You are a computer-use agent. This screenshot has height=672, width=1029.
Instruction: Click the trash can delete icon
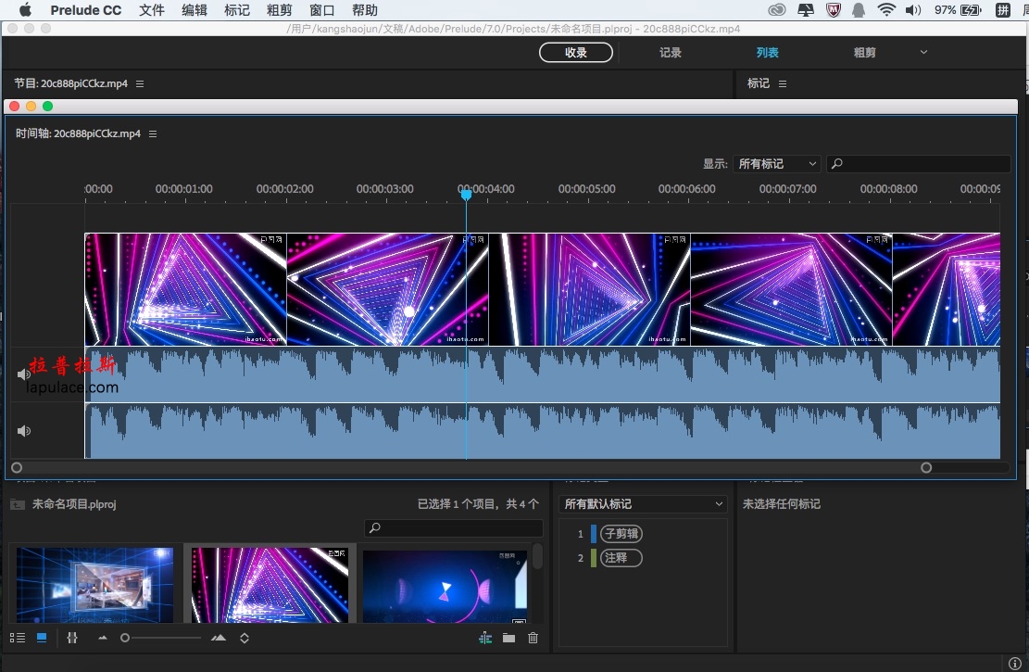click(x=533, y=638)
